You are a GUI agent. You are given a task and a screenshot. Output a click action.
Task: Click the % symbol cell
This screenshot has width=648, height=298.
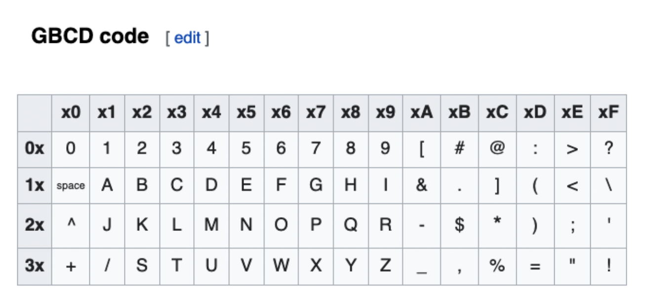[x=497, y=266]
